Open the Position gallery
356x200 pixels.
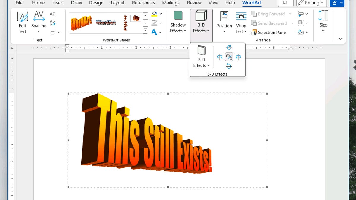click(224, 23)
